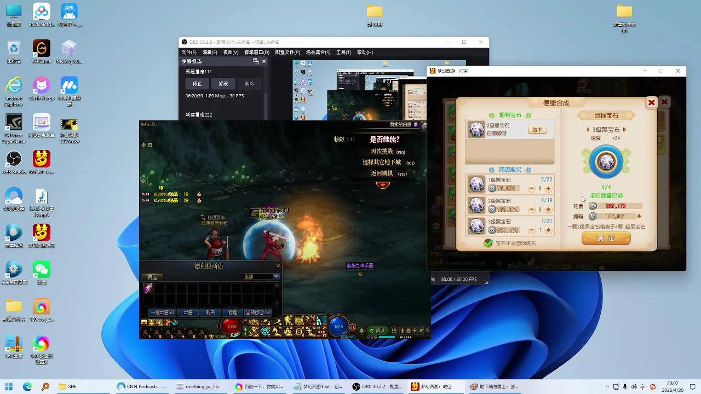Choose 再次挑战 (F10) in the dungeon prompt

(x=388, y=152)
